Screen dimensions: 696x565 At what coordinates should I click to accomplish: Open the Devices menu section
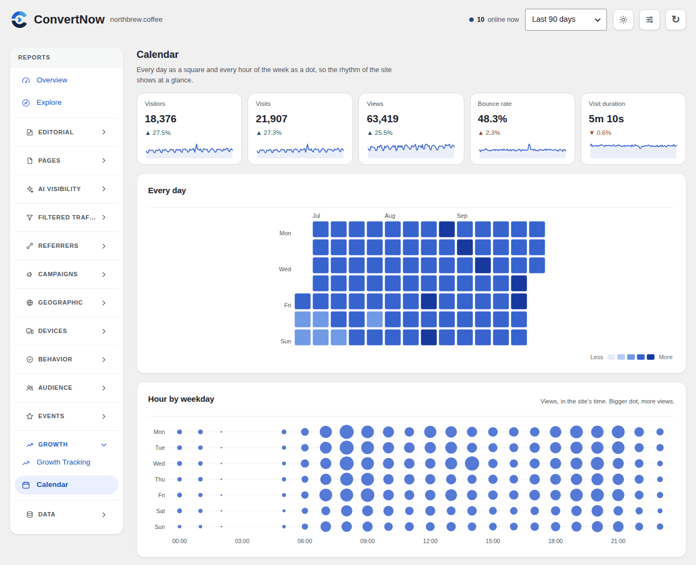[67, 331]
